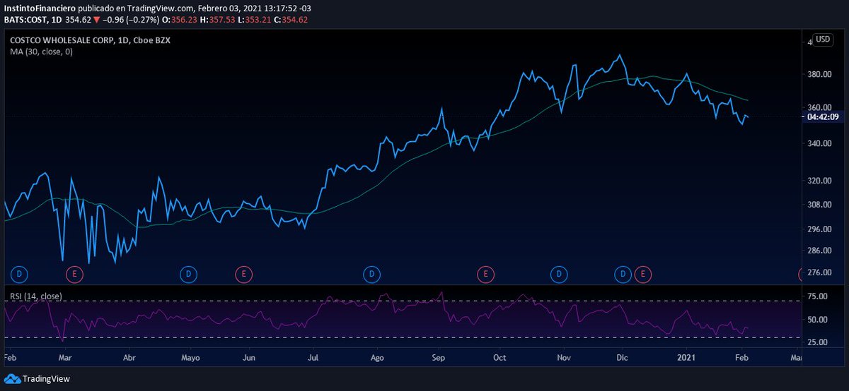849x391 pixels.
Task: Click the 04:42:09 countdown price label
Action: click(x=824, y=117)
